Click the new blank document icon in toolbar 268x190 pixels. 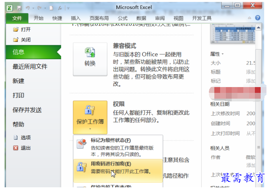click(51, 8)
